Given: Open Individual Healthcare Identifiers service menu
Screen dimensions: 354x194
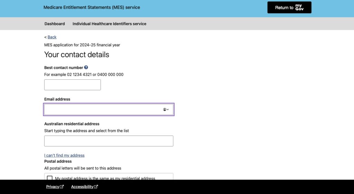Looking at the screenshot, I should coord(109,24).
